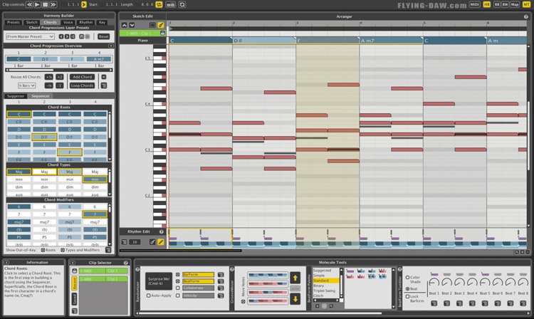Screen dimensions: 534x319
Task: Click the speaker icon beside Add Chord
Action: point(104,77)
